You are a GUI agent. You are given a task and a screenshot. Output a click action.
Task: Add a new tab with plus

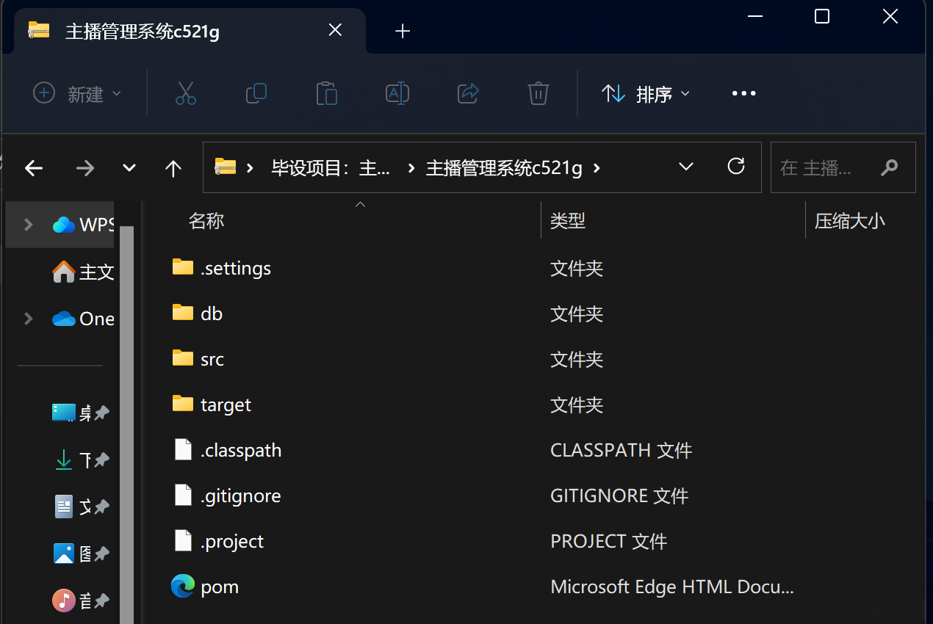pos(403,31)
